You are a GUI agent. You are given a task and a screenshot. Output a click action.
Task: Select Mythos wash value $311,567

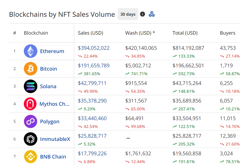(x=136, y=101)
